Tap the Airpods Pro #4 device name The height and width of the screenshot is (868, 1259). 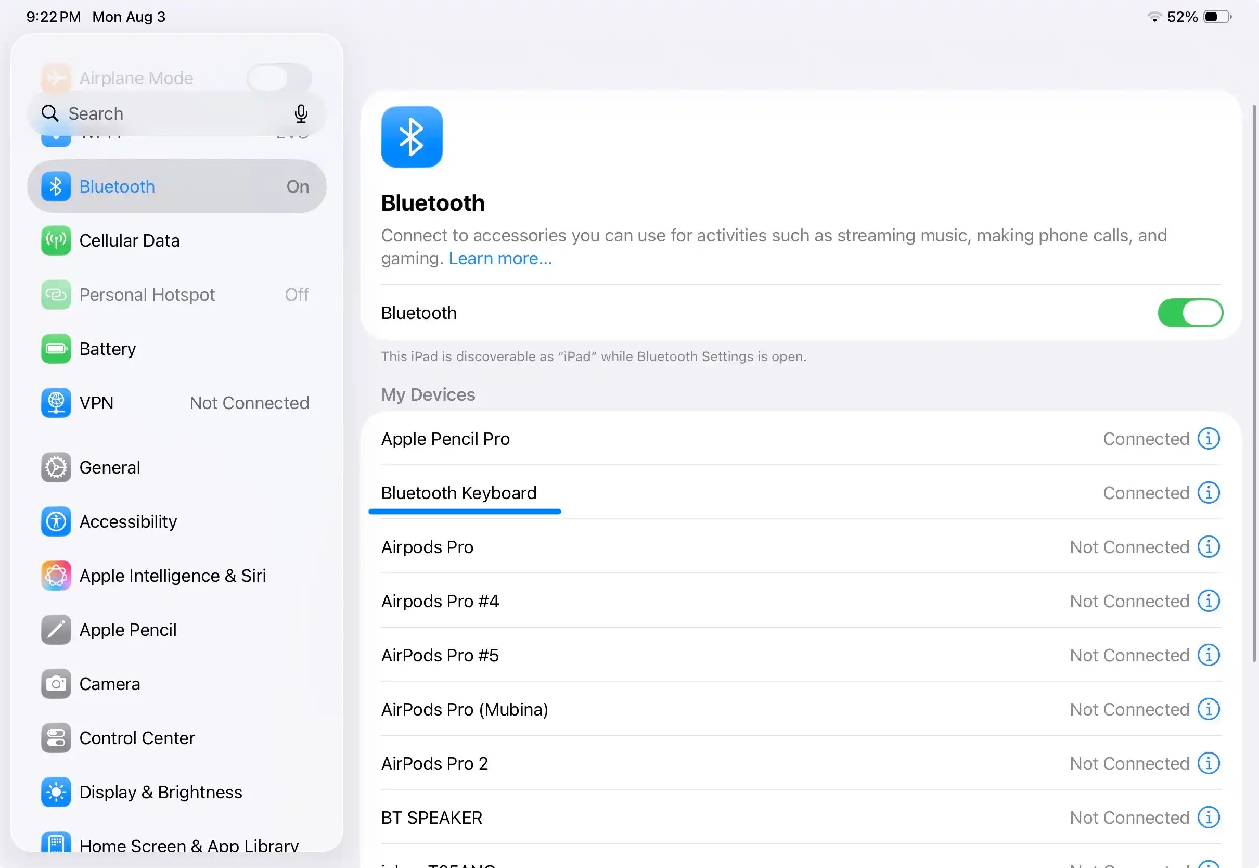click(440, 601)
